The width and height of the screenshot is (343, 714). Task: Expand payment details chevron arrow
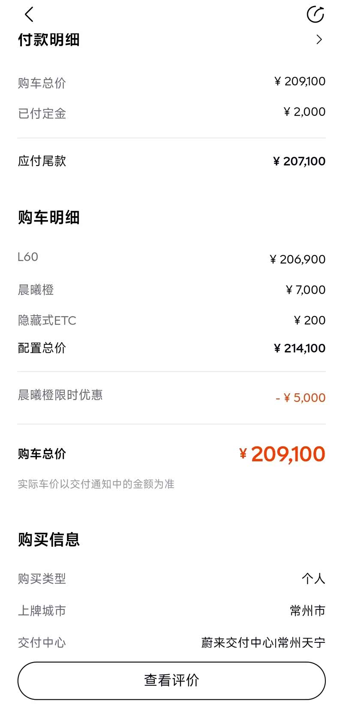(319, 39)
